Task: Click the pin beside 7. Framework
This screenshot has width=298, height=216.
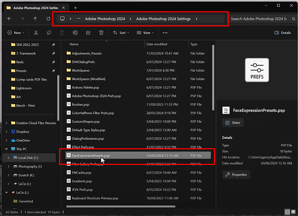Action: pos(54,53)
